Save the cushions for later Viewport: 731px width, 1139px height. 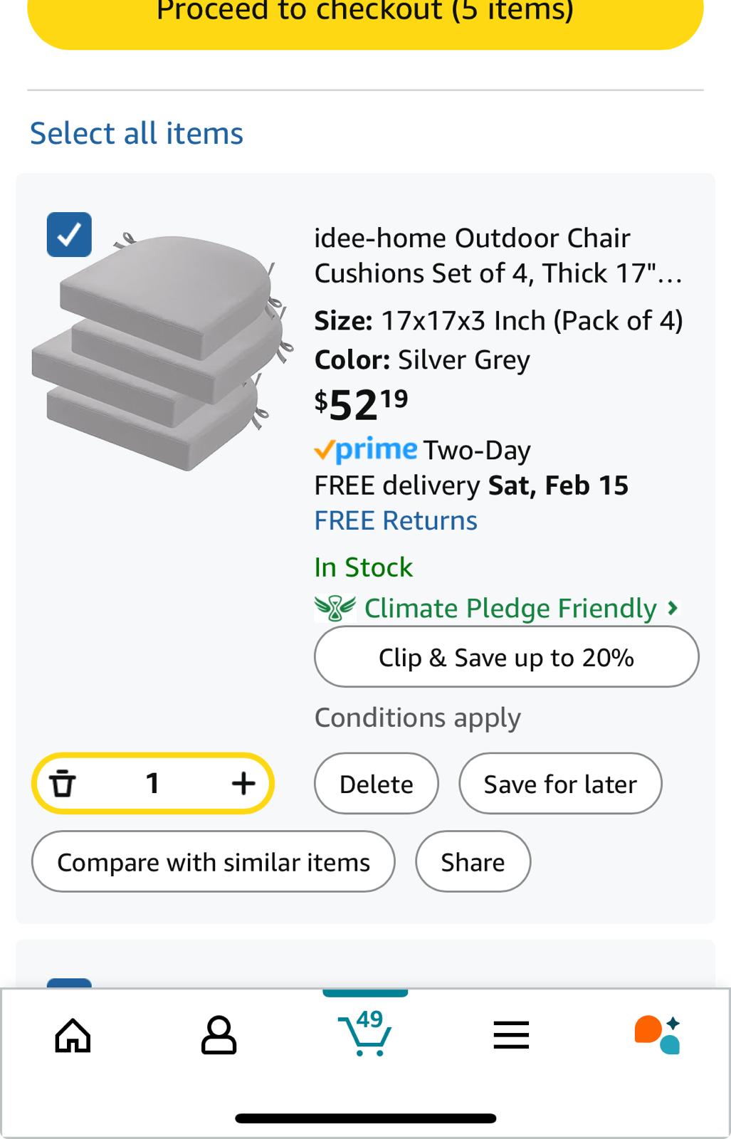[x=560, y=784]
